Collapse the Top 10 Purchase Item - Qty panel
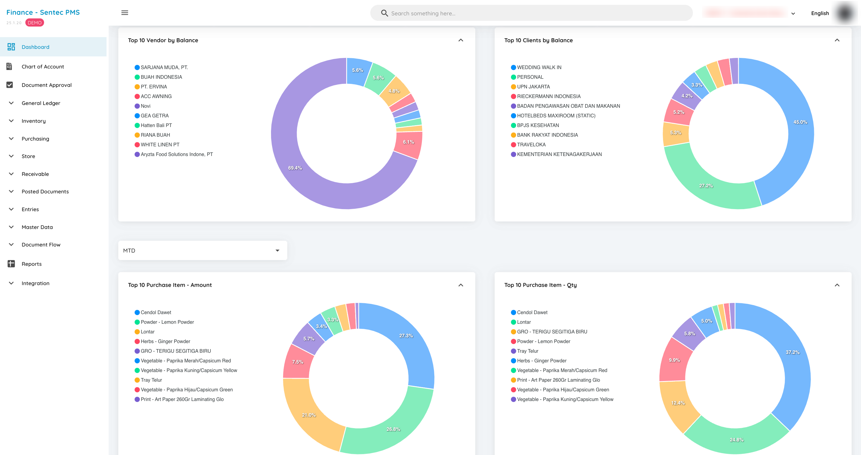The width and height of the screenshot is (861, 455). click(x=837, y=285)
